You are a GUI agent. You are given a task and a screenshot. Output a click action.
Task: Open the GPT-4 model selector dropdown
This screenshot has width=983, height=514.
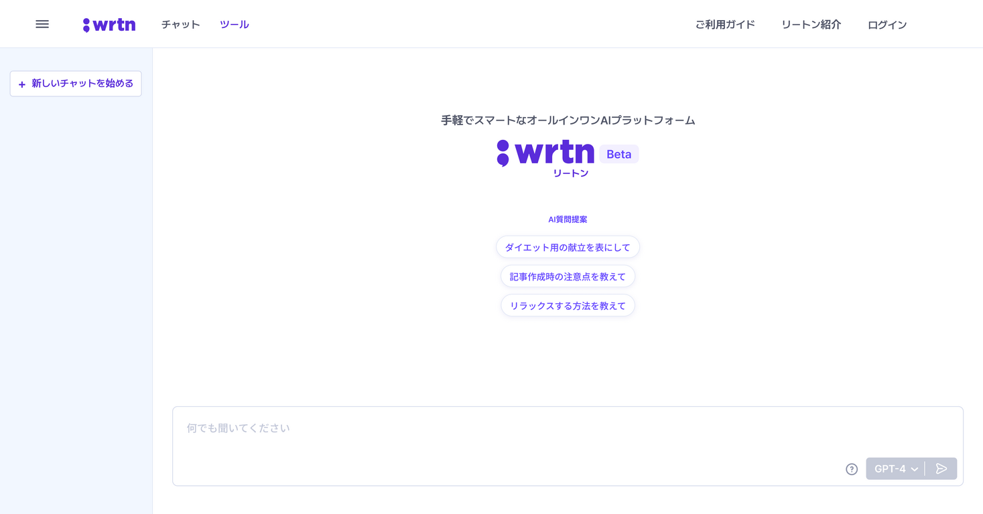891,468
